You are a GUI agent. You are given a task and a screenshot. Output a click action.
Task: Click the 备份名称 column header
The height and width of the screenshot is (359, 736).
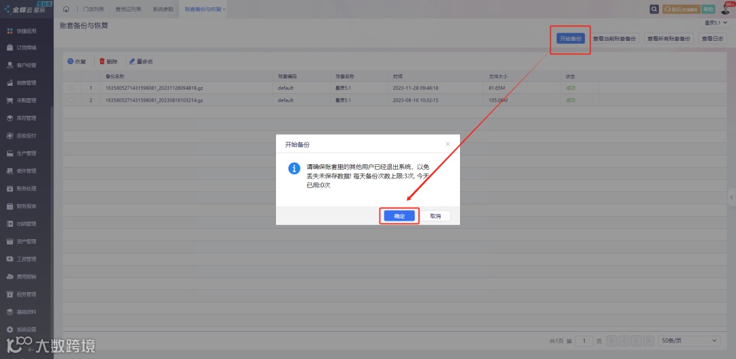click(x=114, y=76)
